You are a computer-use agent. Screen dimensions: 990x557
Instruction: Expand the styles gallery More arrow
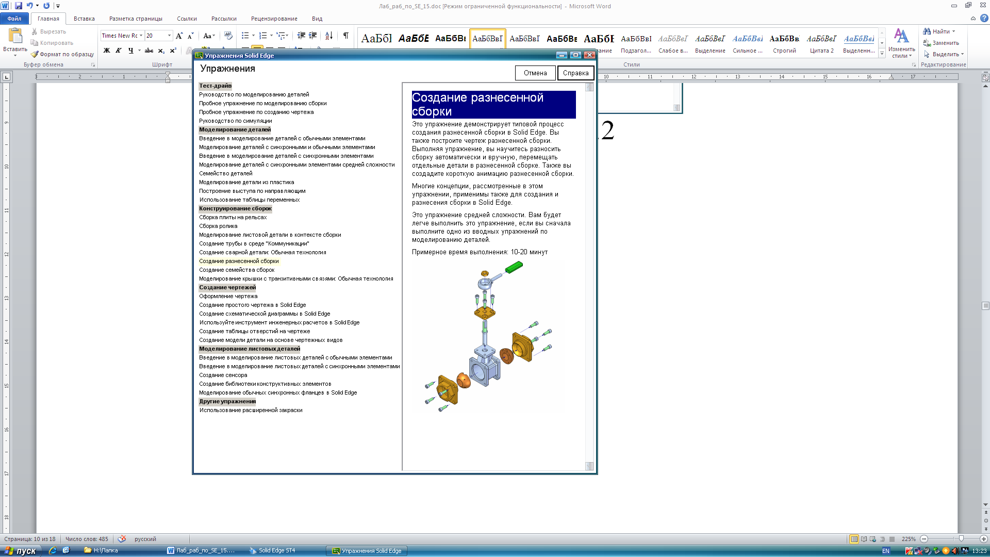point(882,54)
